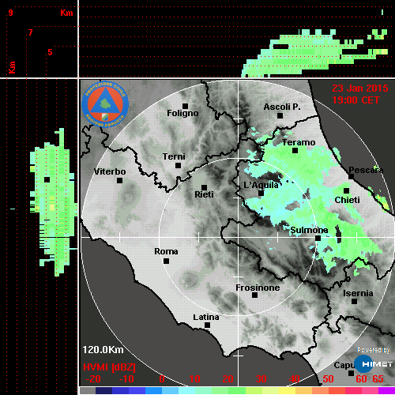Click the -10 value on the dBZ scale
This screenshot has height=395, width=395.
[126, 379]
